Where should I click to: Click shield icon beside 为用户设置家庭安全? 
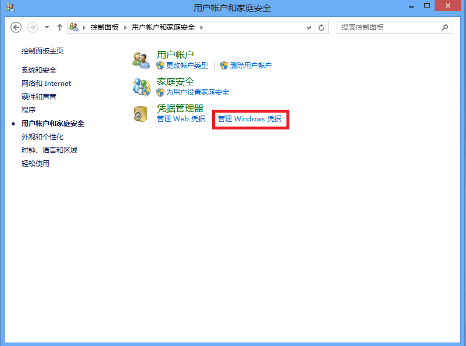(160, 92)
